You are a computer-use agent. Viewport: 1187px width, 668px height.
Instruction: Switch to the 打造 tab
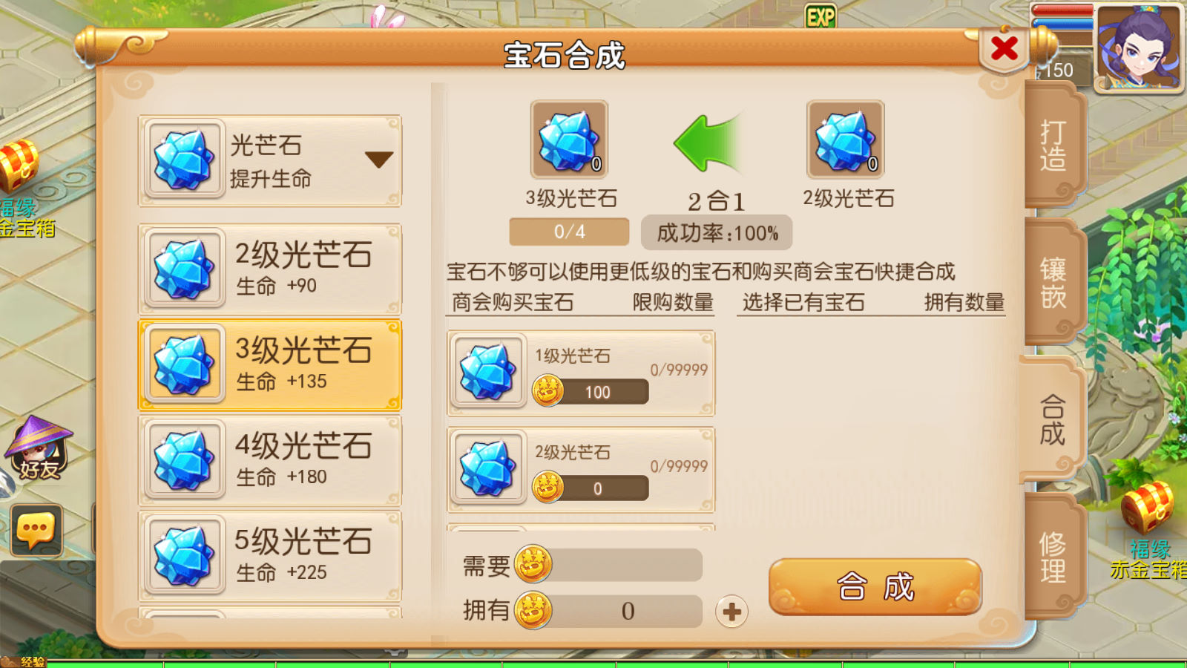click(x=1053, y=145)
